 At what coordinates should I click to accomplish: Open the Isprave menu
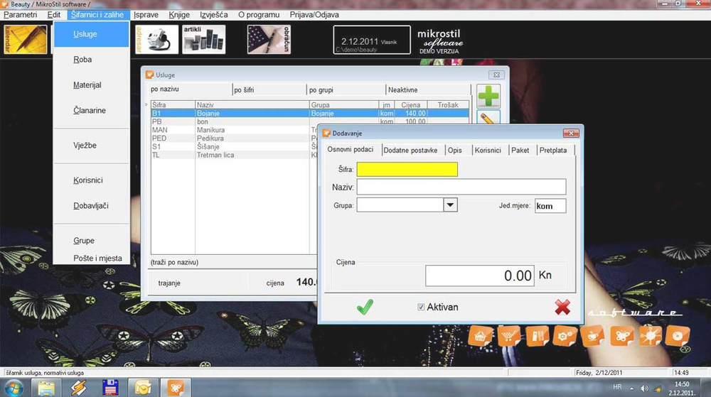coord(146,14)
